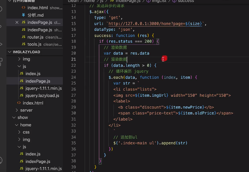Select the indexPage.js breadcrumb segment

[128, 1]
